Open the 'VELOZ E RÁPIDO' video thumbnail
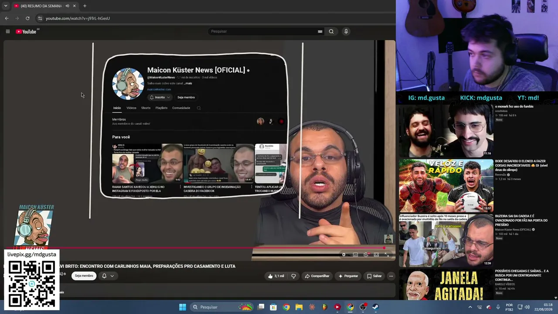558x314 pixels. tap(446, 186)
